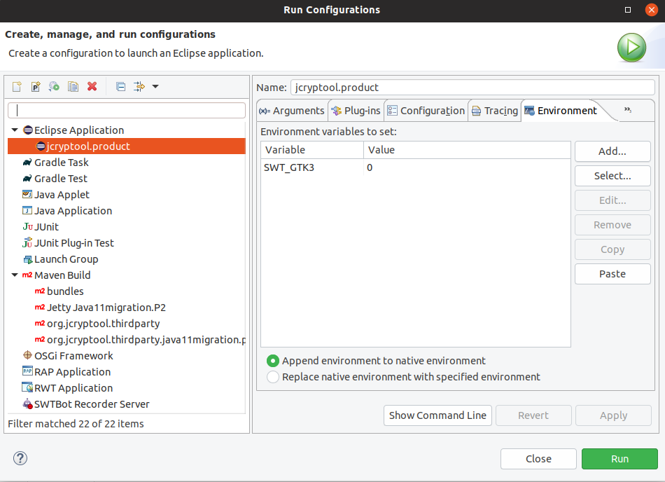The width and height of the screenshot is (665, 482).
Task: Click the Edit... button
Action: tap(612, 200)
